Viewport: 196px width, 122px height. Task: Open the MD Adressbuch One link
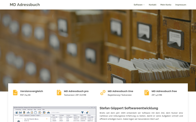(120, 91)
